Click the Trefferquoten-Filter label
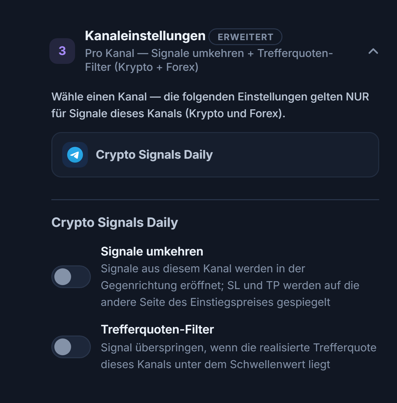Viewport: 397px width, 403px height. (157, 329)
